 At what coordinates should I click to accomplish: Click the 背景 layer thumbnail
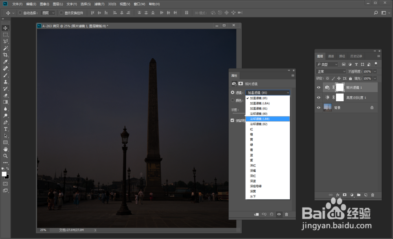(328, 108)
